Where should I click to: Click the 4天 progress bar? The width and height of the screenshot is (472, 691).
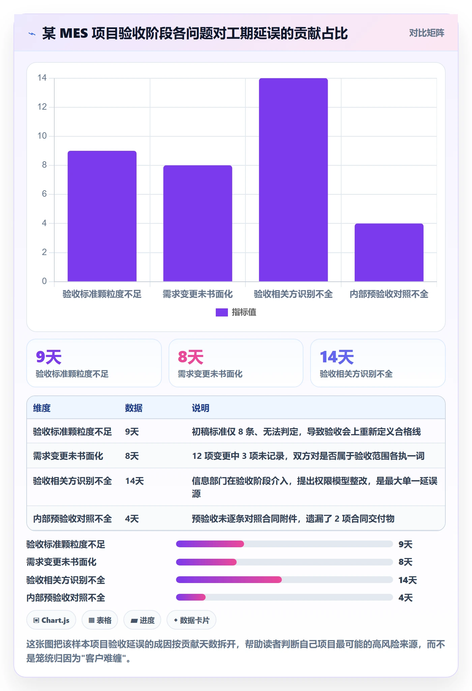click(284, 597)
